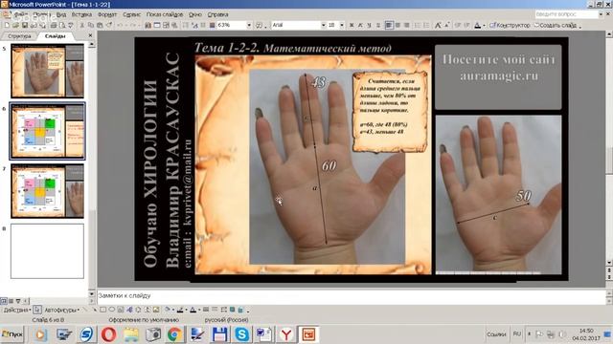Open the Arial font name dropdown
613x344 pixels.
pos(324,25)
